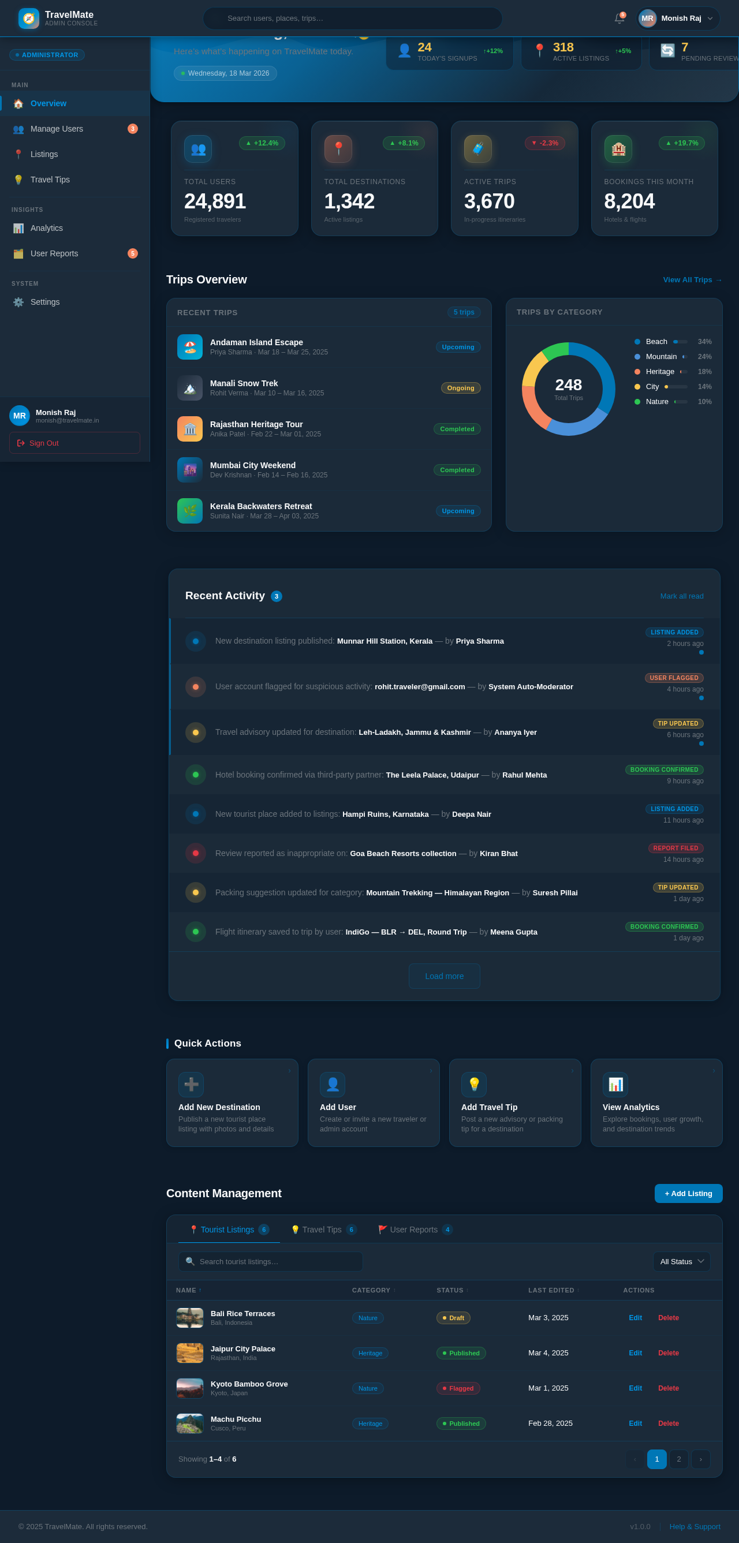Switch to the Tourist Listings tab

(229, 1230)
